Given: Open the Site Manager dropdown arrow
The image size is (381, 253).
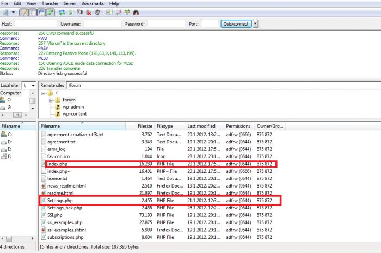Looking at the screenshot, I should coord(13,13).
